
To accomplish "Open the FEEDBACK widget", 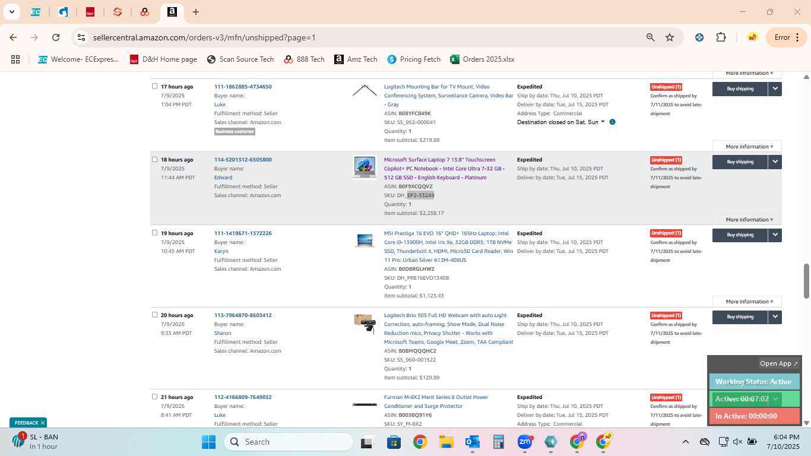I will (26, 423).
